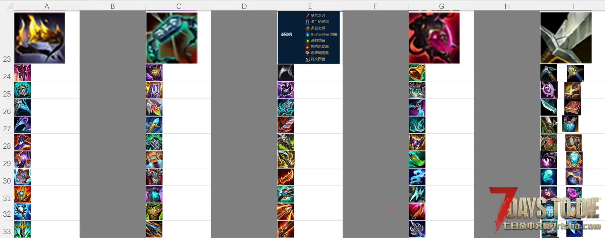The height and width of the screenshot is (238, 605).
Task: Select the hammer icon in row 28
Action: [573, 142]
